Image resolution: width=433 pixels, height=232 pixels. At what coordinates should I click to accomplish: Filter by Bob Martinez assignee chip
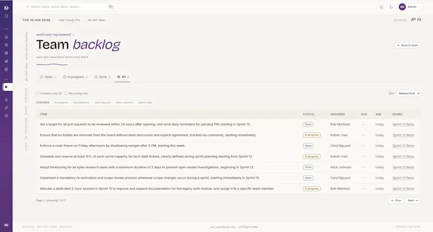point(81,103)
